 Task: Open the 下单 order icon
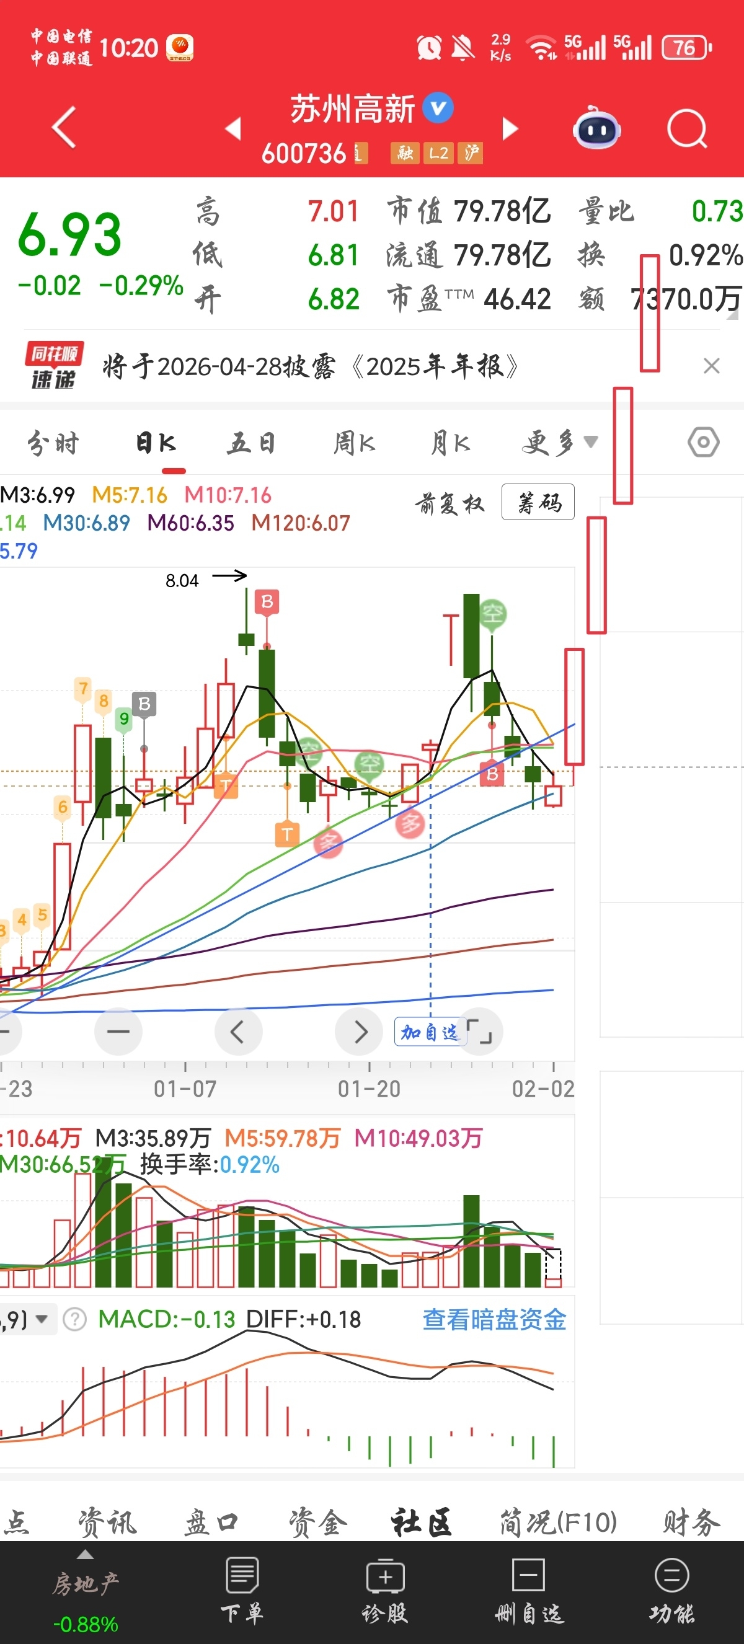(242, 1589)
